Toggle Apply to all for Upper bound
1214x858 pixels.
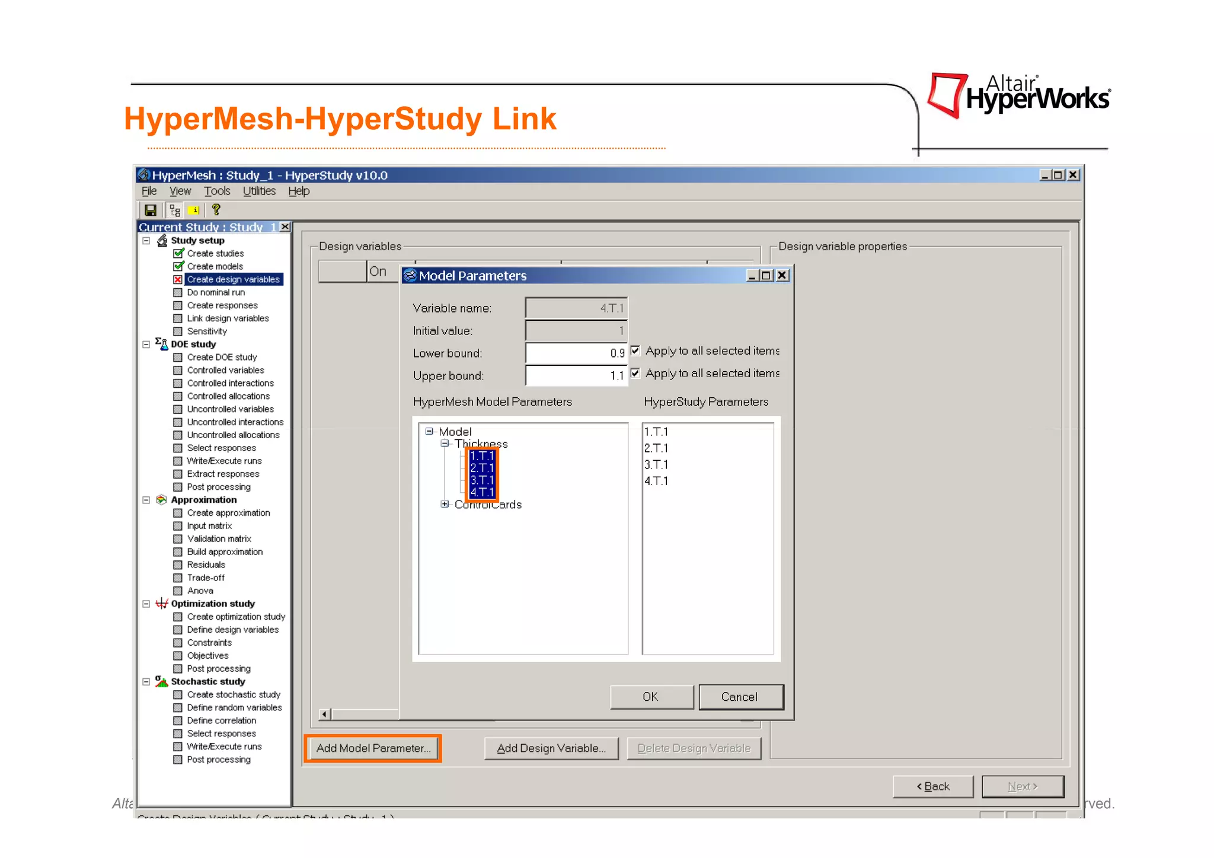635,373
